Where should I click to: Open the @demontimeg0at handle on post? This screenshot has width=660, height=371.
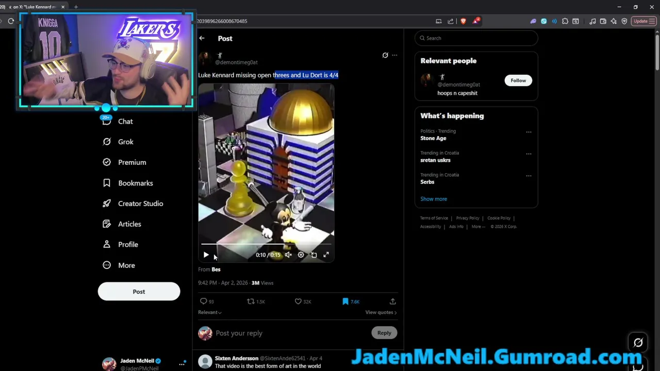[x=236, y=62]
